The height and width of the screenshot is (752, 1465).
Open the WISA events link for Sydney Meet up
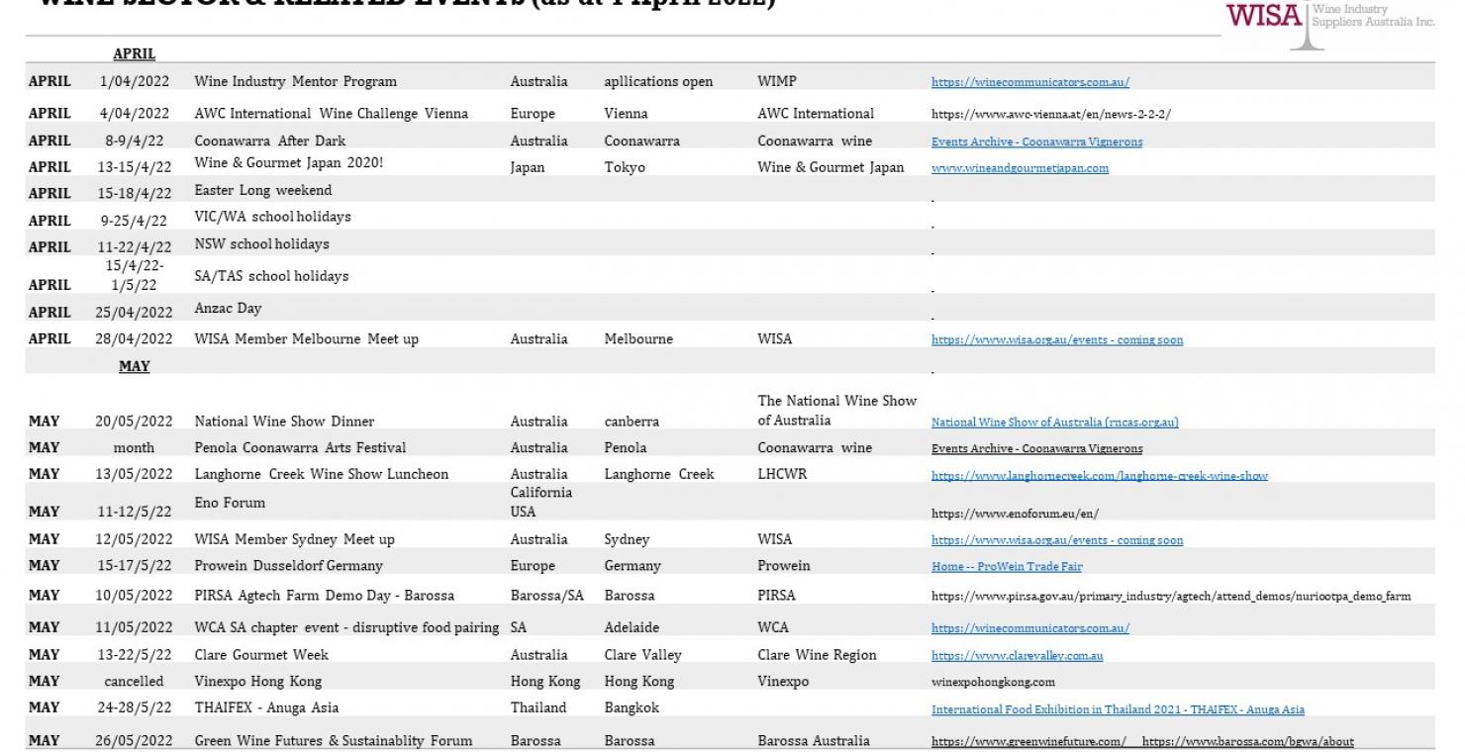[x=1057, y=540]
